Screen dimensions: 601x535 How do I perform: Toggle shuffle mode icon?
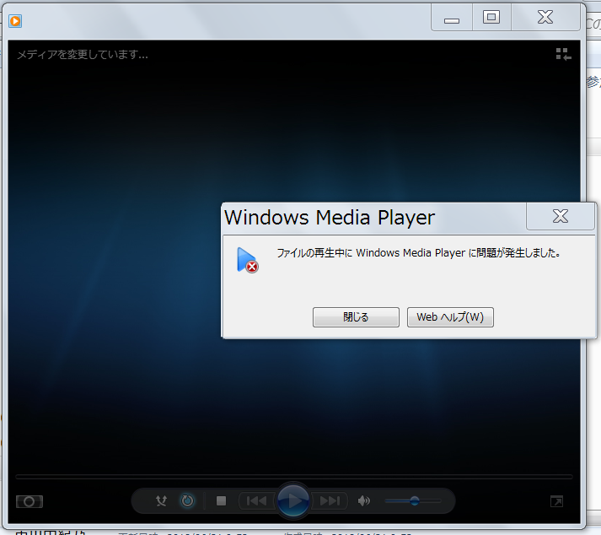coord(161,501)
